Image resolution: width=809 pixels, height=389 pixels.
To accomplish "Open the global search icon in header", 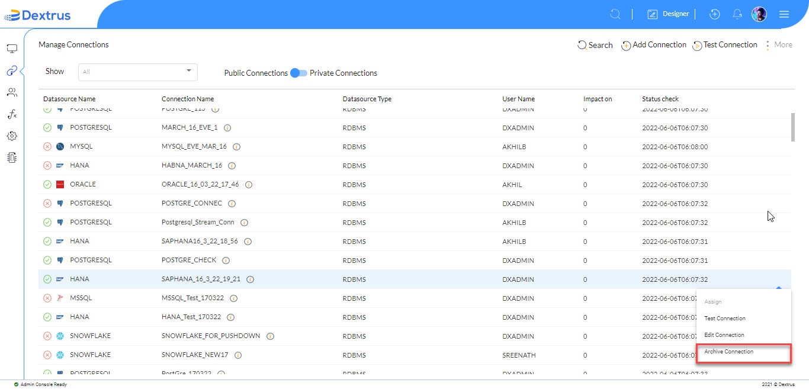I will (x=615, y=14).
